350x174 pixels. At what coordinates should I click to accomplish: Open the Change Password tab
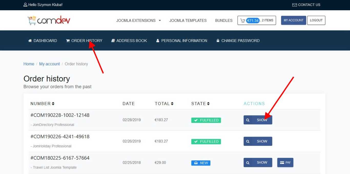(x=238, y=40)
